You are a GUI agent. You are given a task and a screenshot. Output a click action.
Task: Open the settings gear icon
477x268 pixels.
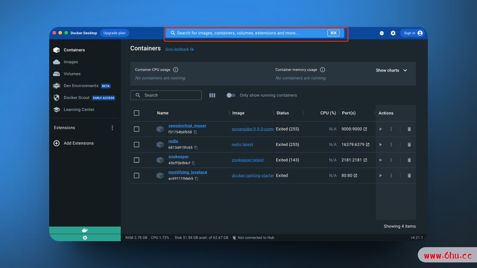tap(393, 33)
